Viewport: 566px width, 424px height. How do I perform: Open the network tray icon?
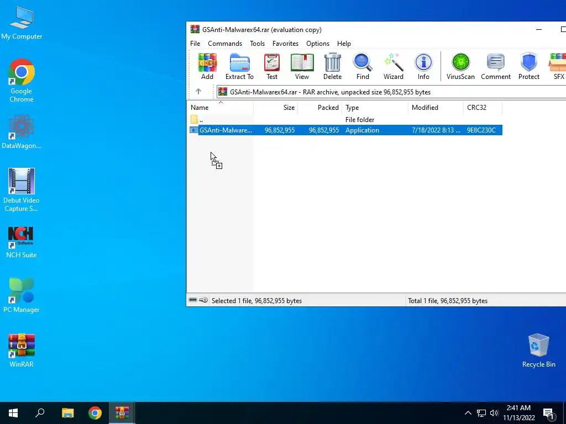(481, 413)
